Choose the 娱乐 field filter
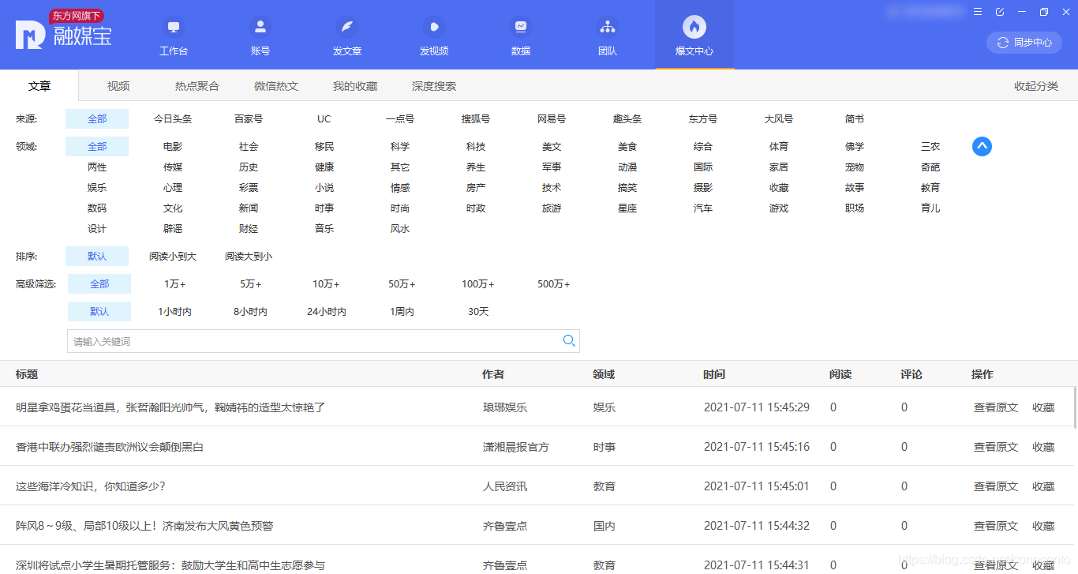 (x=97, y=188)
